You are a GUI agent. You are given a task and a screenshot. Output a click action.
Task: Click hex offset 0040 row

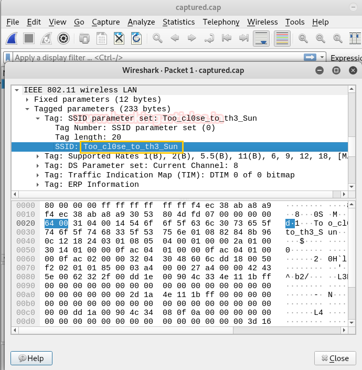(26, 241)
